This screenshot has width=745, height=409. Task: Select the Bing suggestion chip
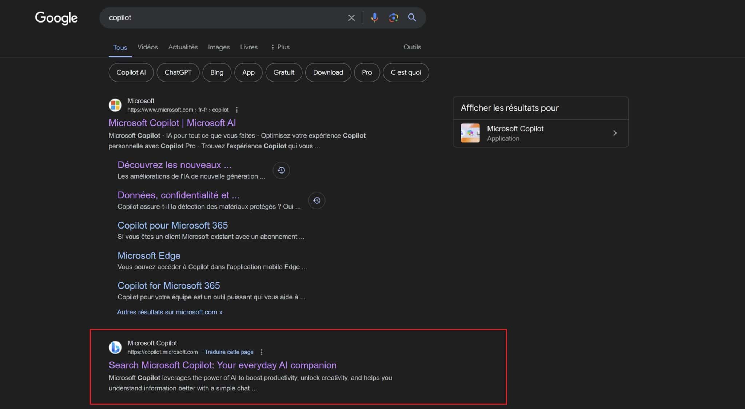tap(217, 72)
